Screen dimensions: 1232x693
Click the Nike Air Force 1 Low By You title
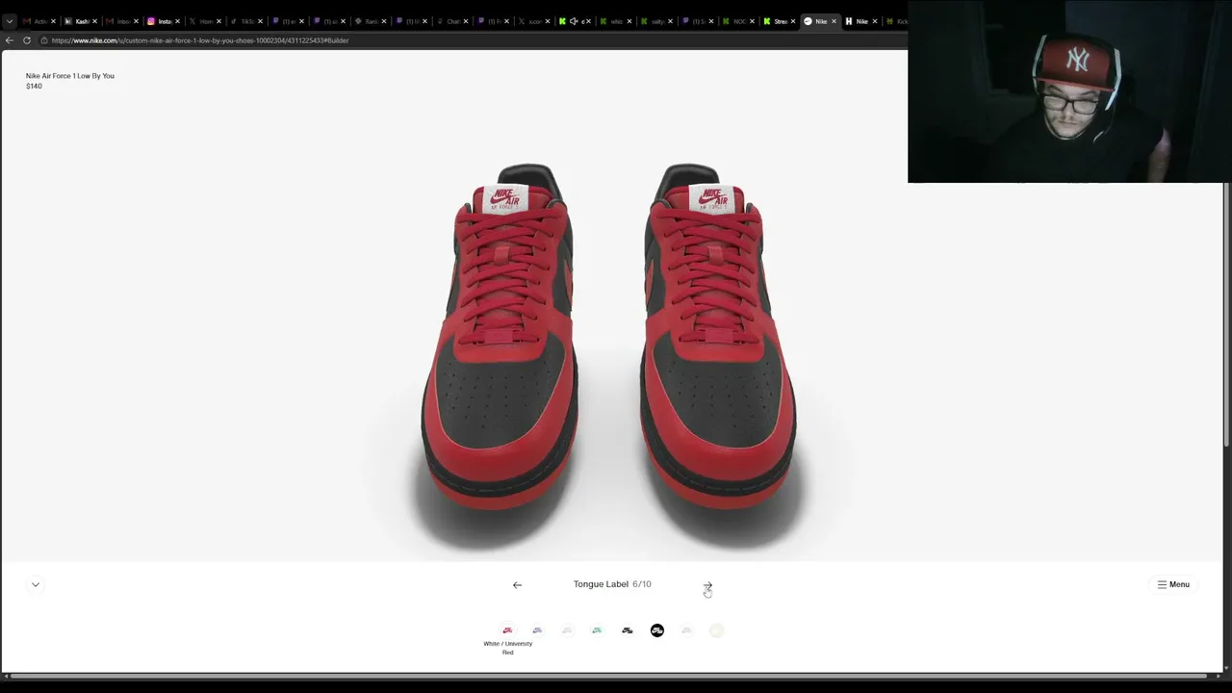tap(70, 76)
